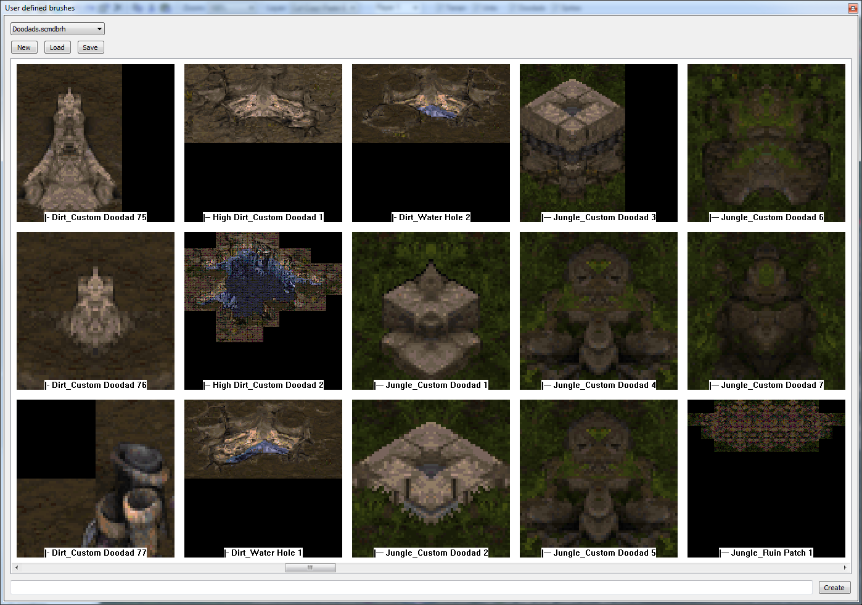Screen dimensions: 862x605
Task: Select the High Dirt_Custom Doodad 2 brush
Action: [x=263, y=311]
